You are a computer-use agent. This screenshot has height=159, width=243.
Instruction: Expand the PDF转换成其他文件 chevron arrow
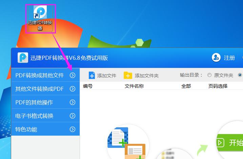click(x=73, y=75)
